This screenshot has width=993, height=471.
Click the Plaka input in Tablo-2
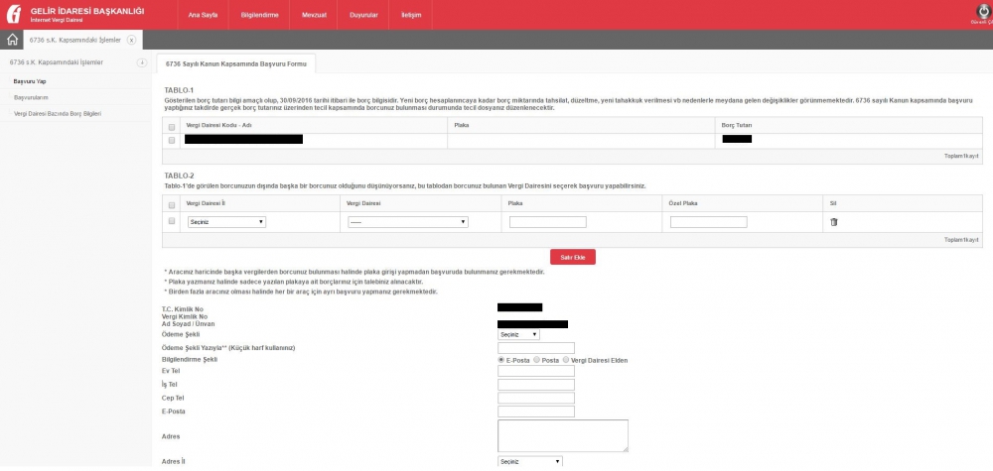point(548,222)
